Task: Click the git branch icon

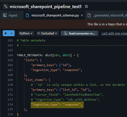Action: tap(66, 34)
